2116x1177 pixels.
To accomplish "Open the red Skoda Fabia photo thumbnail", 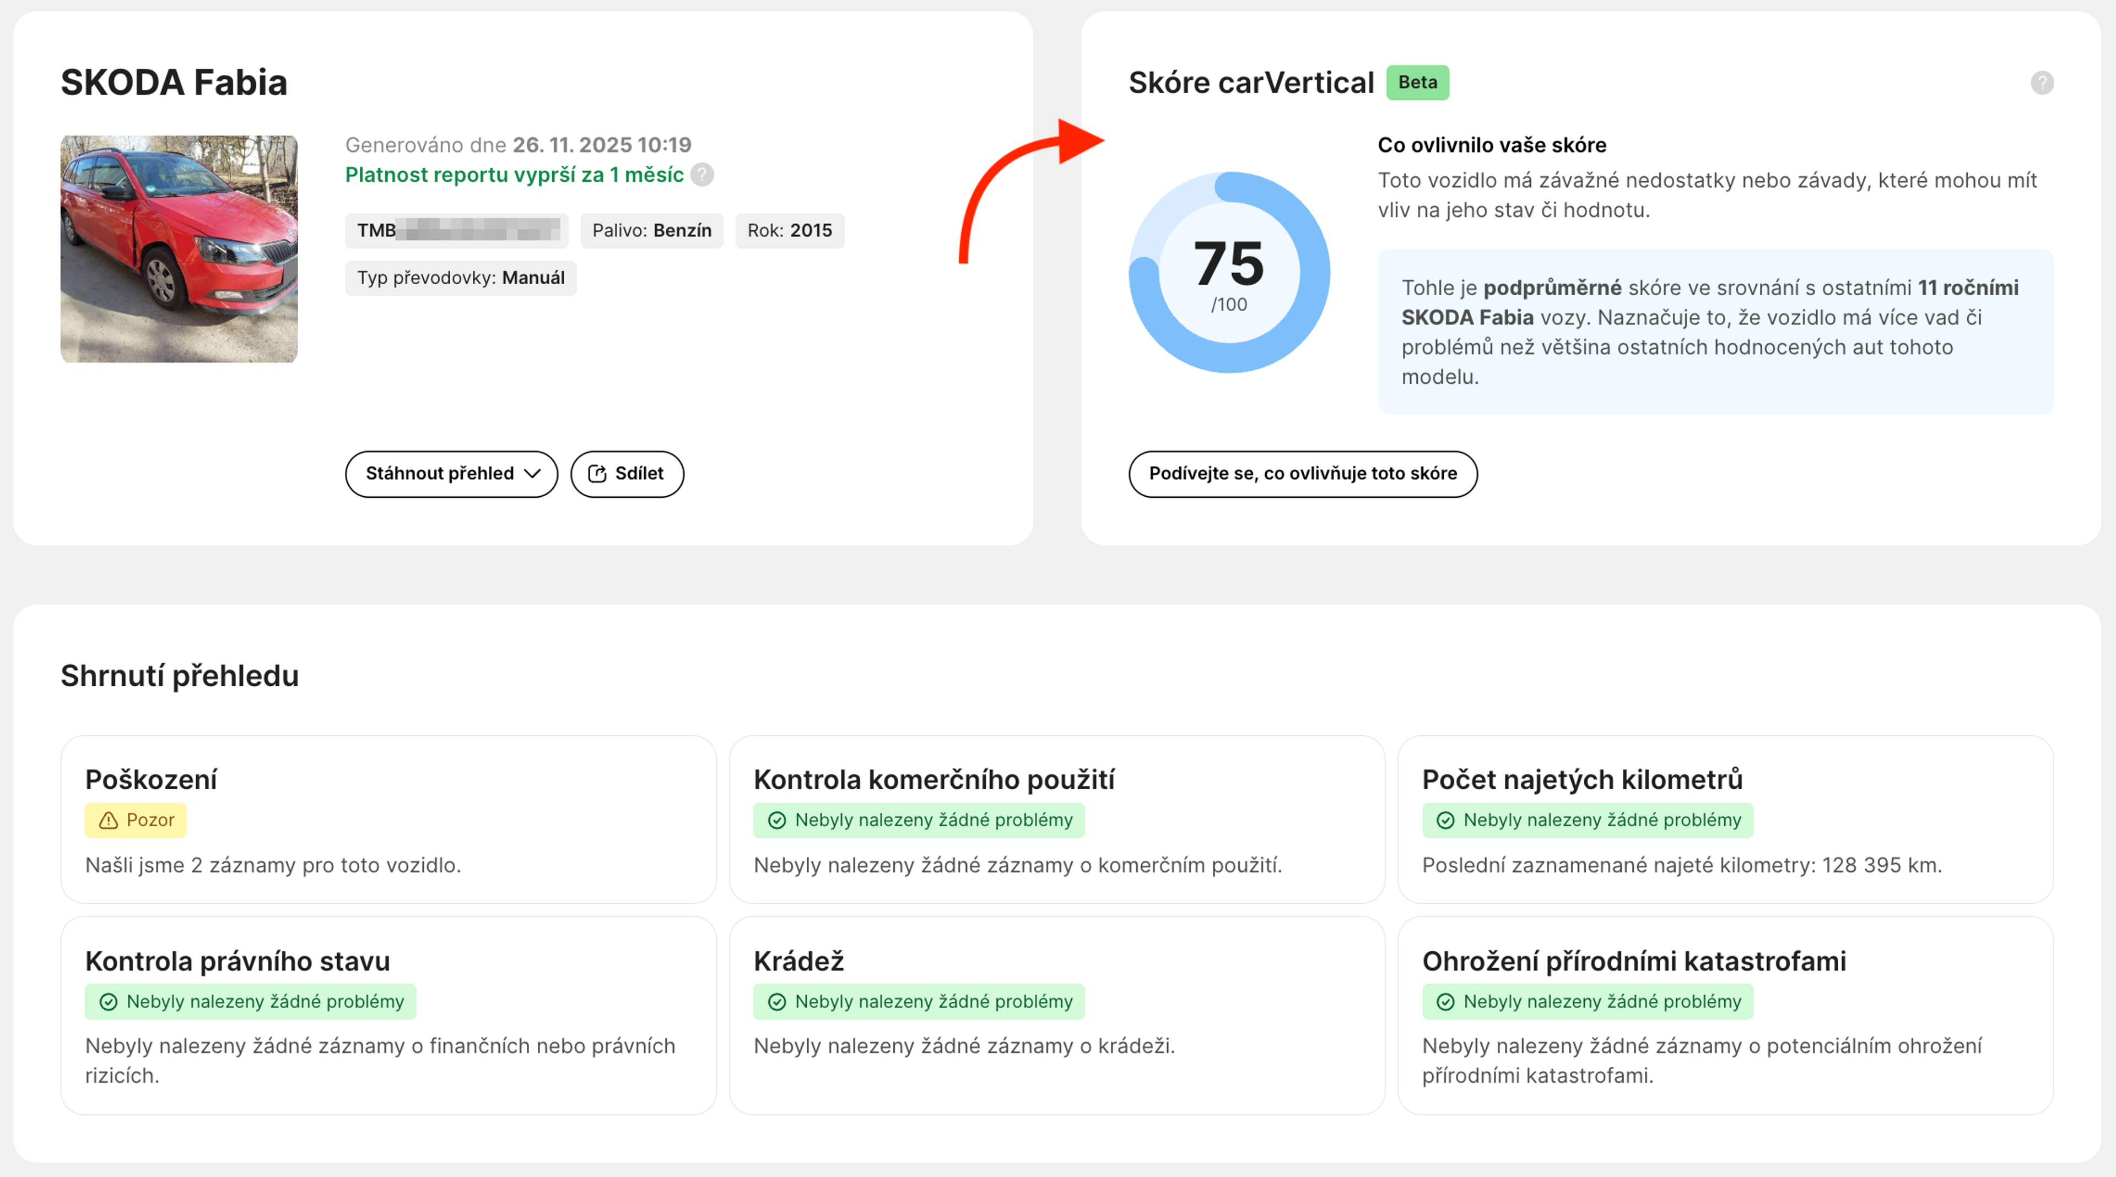I will click(179, 249).
